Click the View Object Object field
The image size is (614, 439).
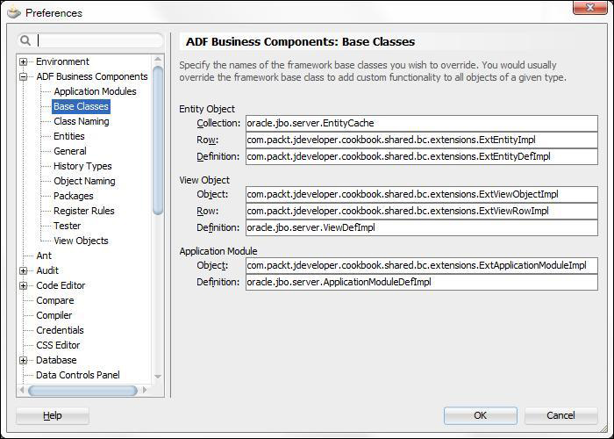(422, 194)
